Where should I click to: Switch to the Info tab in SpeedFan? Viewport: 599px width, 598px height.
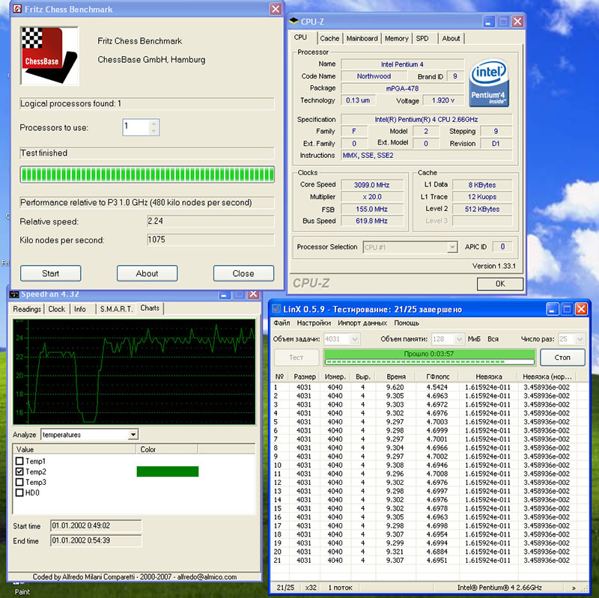tap(80, 309)
